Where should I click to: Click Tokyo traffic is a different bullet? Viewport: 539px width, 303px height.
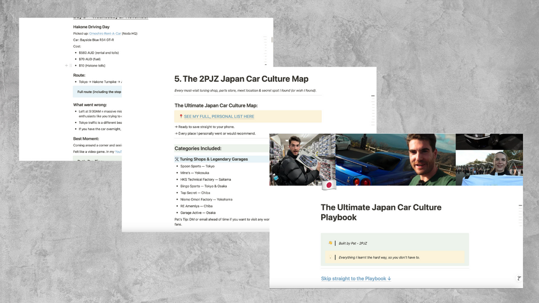pyautogui.click(x=100, y=123)
